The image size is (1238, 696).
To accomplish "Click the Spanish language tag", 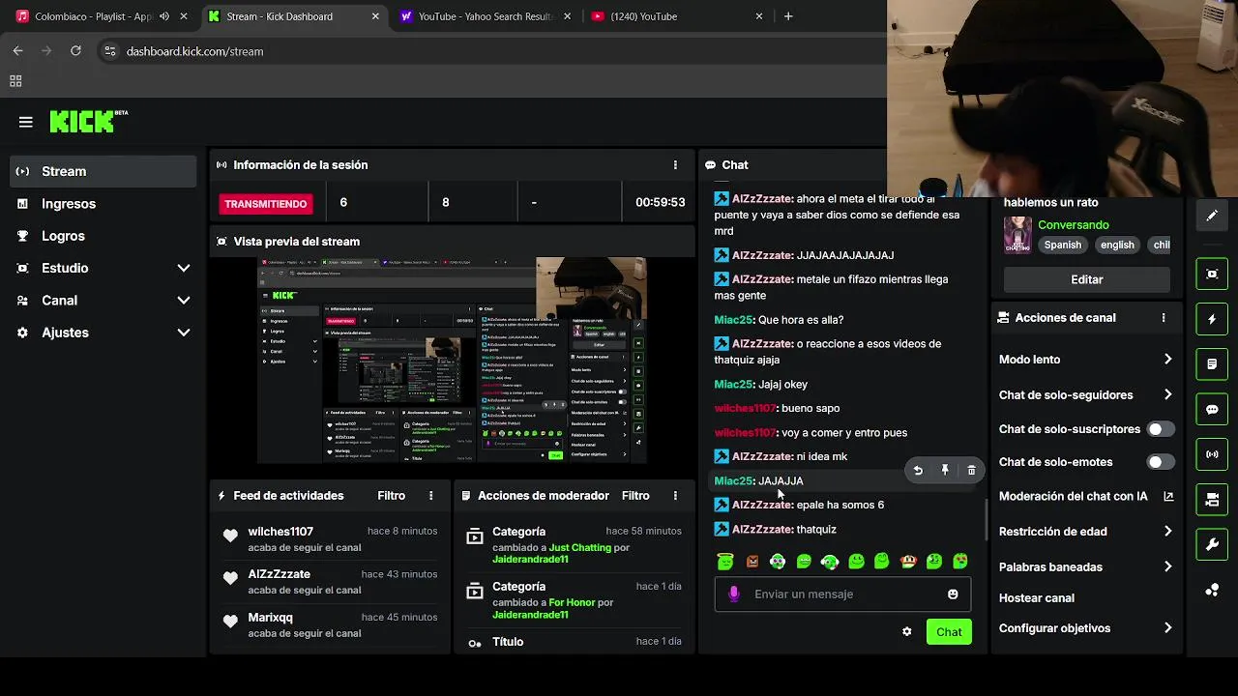I will 1063,245.
